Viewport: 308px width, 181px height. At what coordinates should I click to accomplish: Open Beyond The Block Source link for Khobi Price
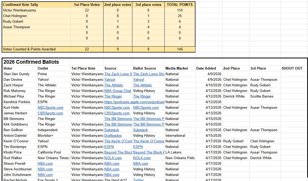click(x=118, y=152)
